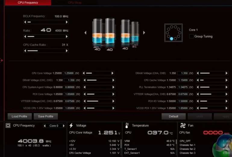Click the Fan panel icon

click(183, 126)
